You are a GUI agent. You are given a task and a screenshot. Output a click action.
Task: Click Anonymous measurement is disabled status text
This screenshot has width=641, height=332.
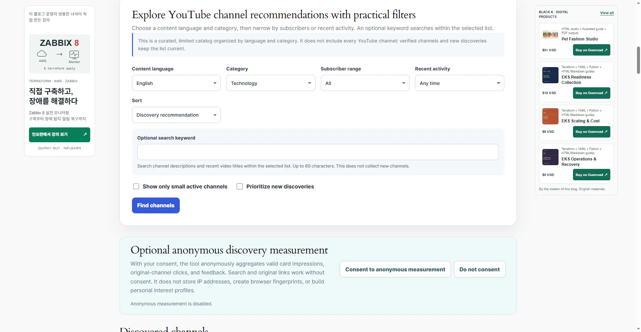point(171,304)
